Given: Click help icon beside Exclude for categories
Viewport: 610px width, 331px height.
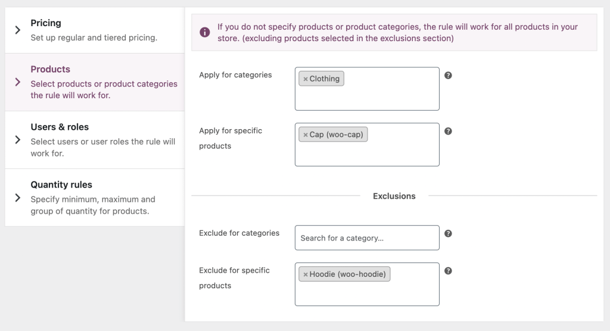Looking at the screenshot, I should 449,233.
